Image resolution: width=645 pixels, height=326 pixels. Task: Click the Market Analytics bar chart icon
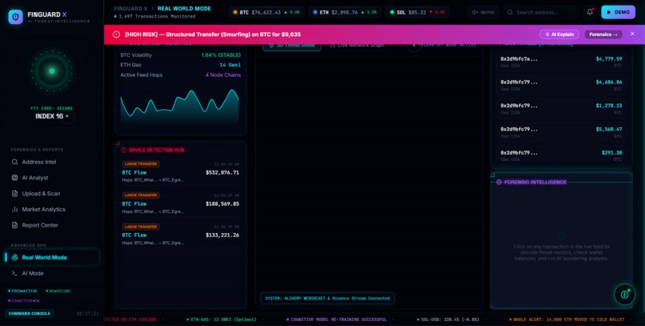15,210
